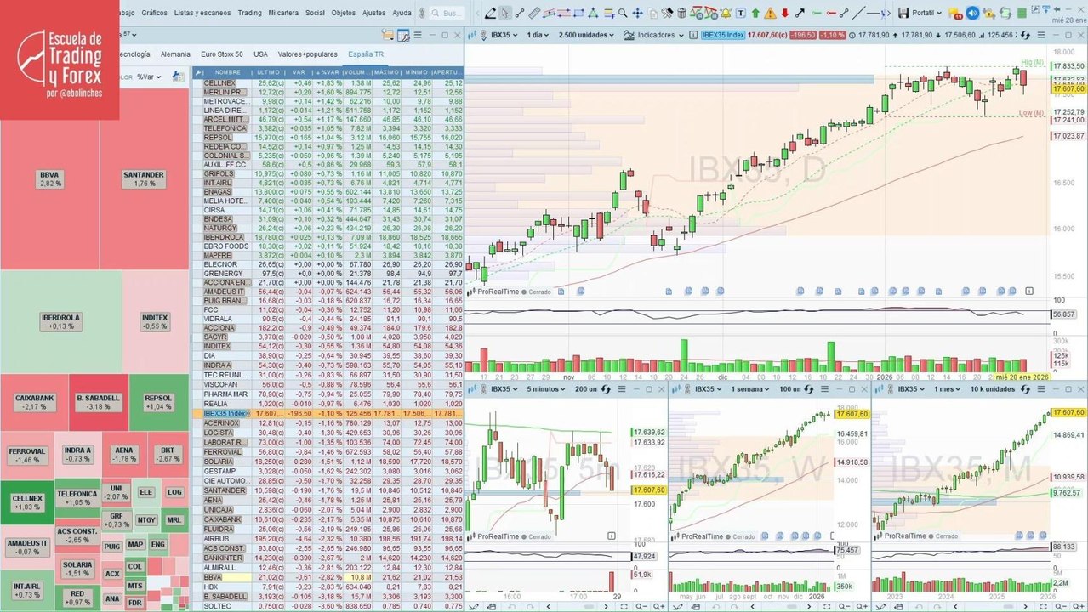Open daily chart hamburger menu
This screenshot has height=612, width=1088.
(x=1041, y=35)
